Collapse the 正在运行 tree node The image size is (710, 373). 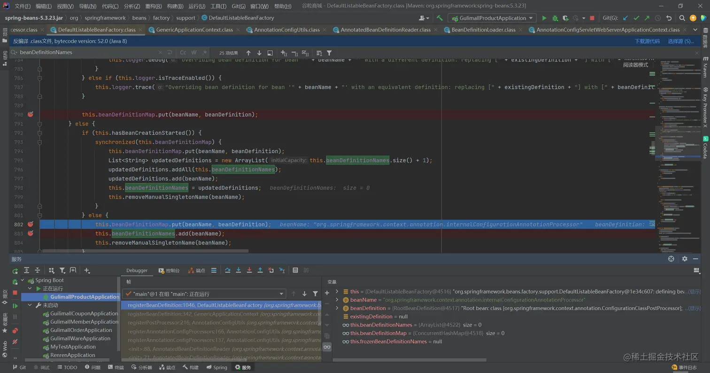[x=30, y=288]
